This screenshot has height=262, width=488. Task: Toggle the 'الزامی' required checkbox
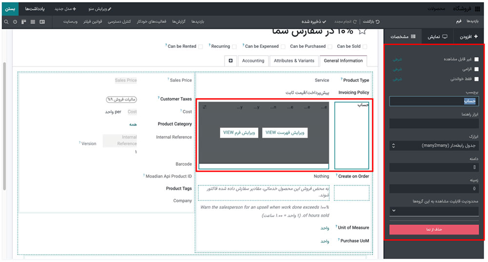pyautogui.click(x=477, y=69)
